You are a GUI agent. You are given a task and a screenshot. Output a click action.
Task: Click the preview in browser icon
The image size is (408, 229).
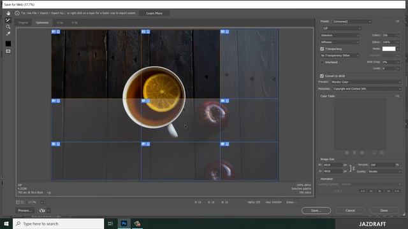(42, 211)
